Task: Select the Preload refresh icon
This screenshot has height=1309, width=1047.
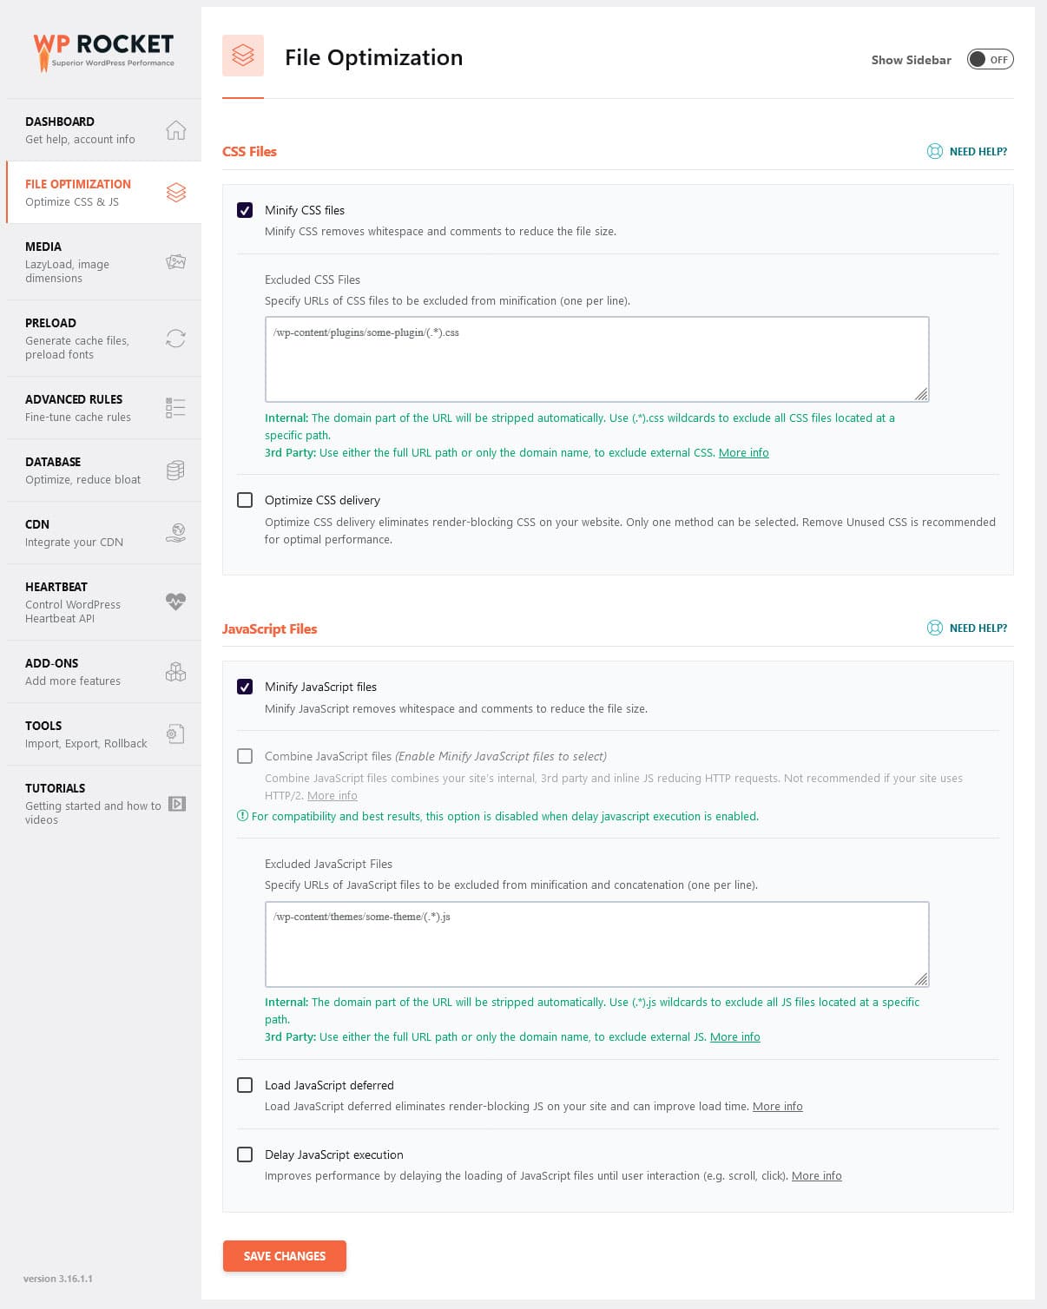Action: click(175, 339)
